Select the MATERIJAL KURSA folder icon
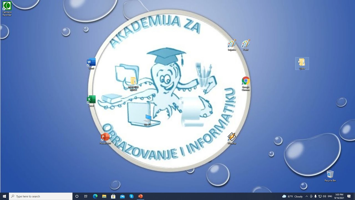The height and width of the screenshot is (200, 355). click(x=133, y=84)
